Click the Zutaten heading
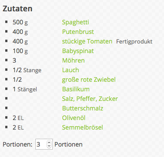Image resolution: width=164 pixels, height=157 pixels. click(x=17, y=9)
